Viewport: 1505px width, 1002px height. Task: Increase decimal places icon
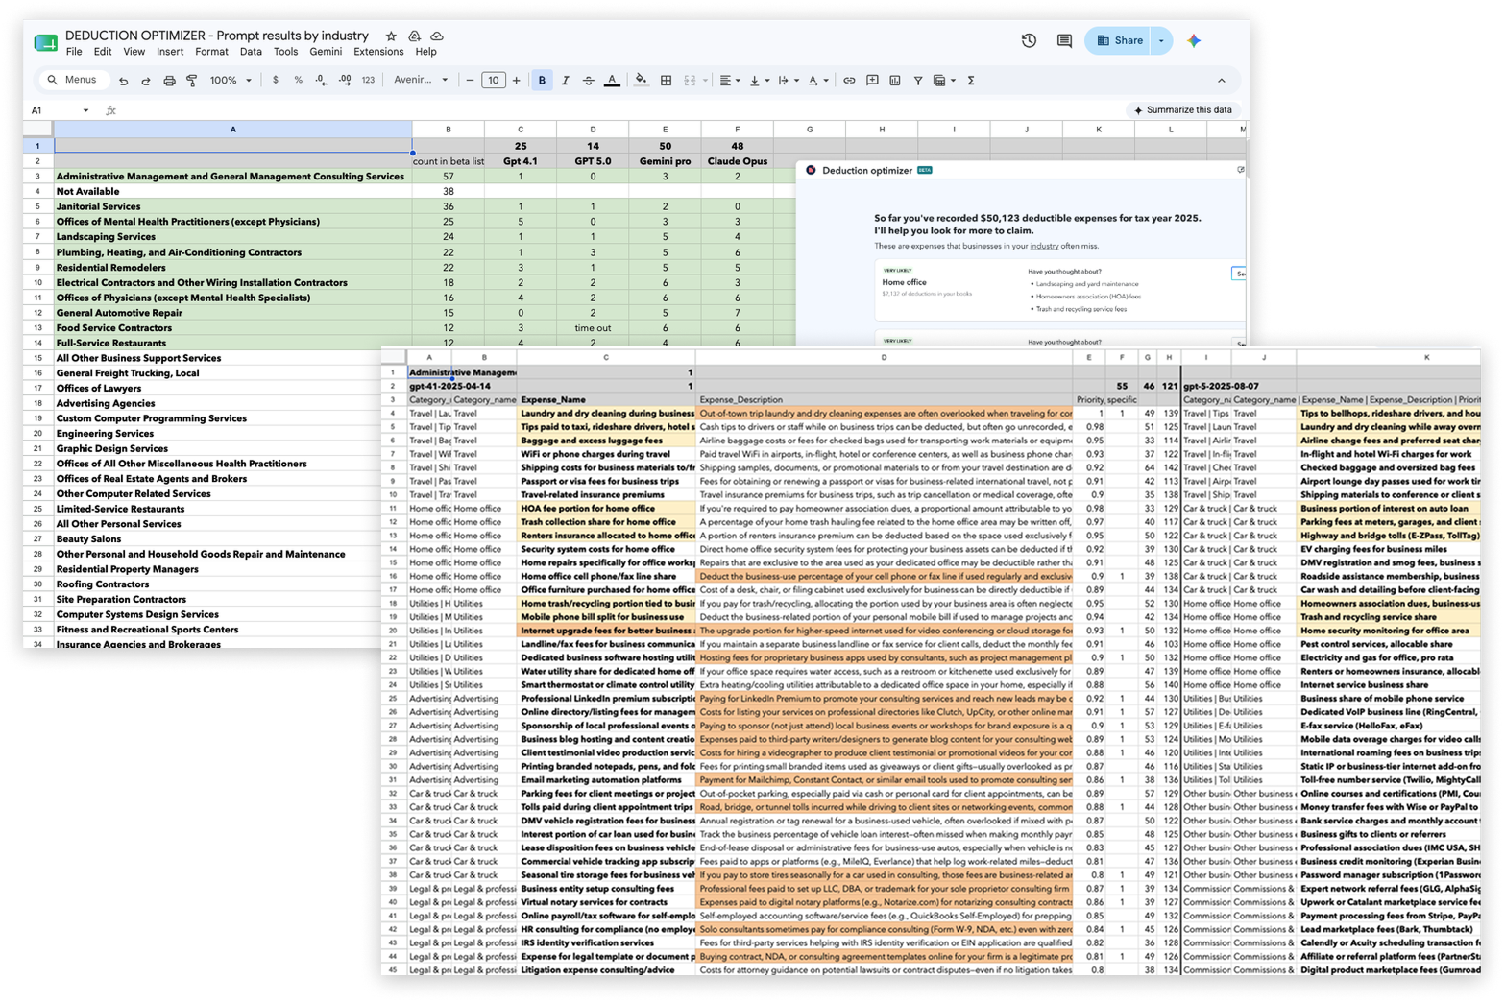pos(345,81)
